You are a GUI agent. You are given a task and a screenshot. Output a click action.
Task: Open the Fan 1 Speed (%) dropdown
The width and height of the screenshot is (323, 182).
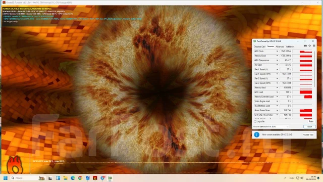coord(277,69)
